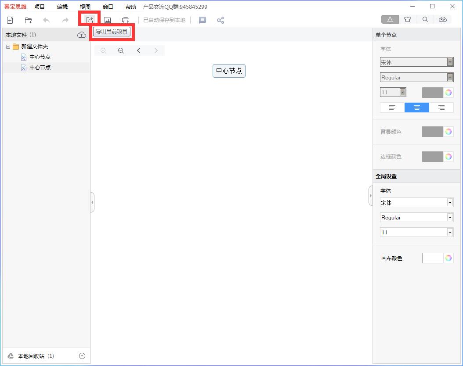The height and width of the screenshot is (366, 463).
Task: Open the global font dropdown showing 宋体
Action: 416,203
